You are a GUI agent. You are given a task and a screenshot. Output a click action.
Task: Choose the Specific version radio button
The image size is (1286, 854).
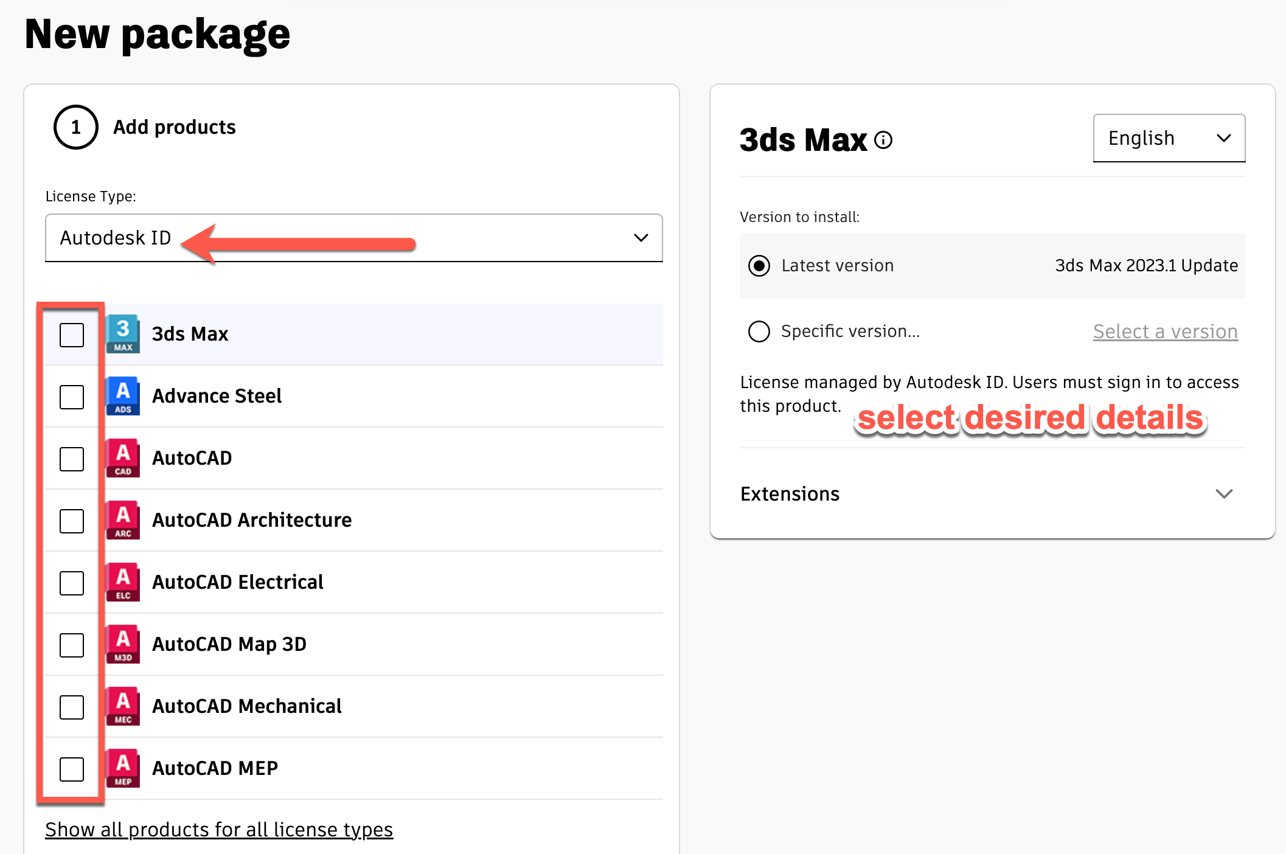759,332
